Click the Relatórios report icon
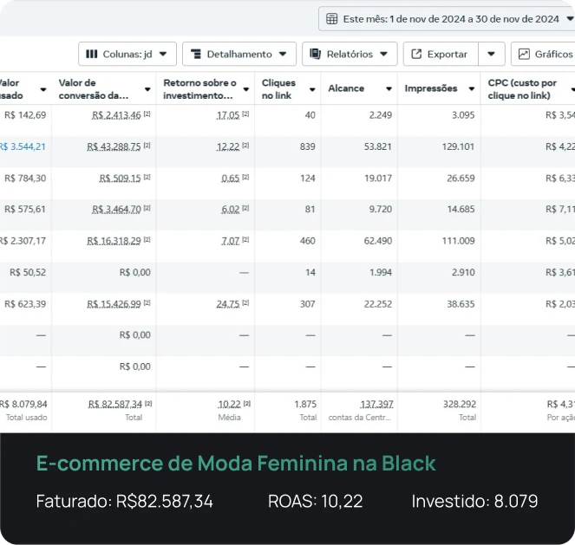The width and height of the screenshot is (575, 545). point(316,54)
